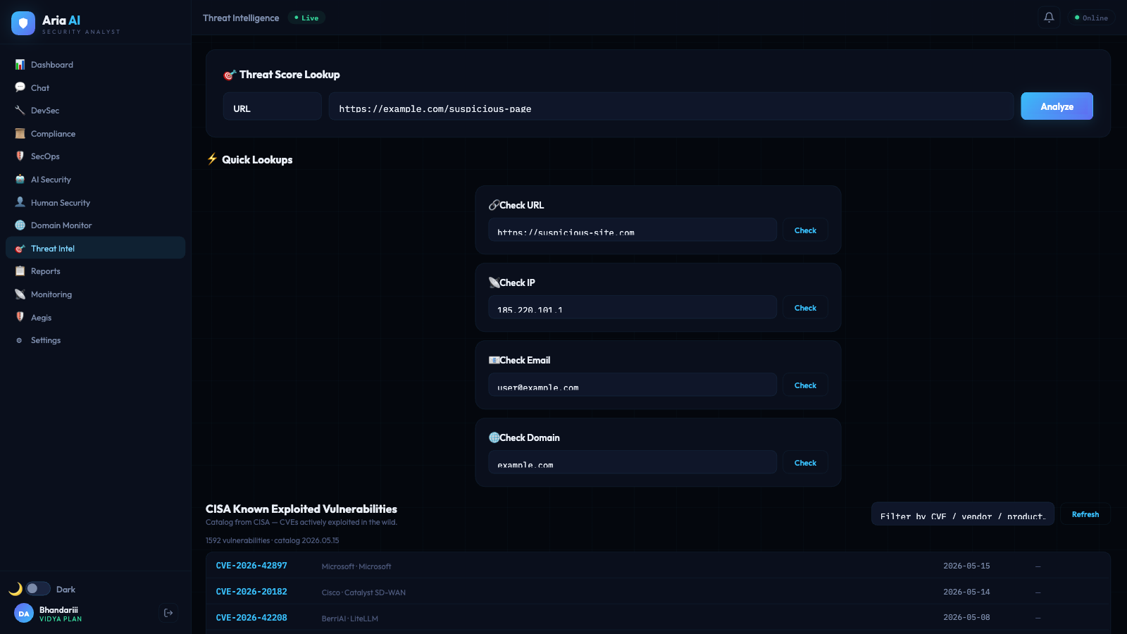Click the logout arrow icon
This screenshot has height=634, width=1127.
[168, 613]
